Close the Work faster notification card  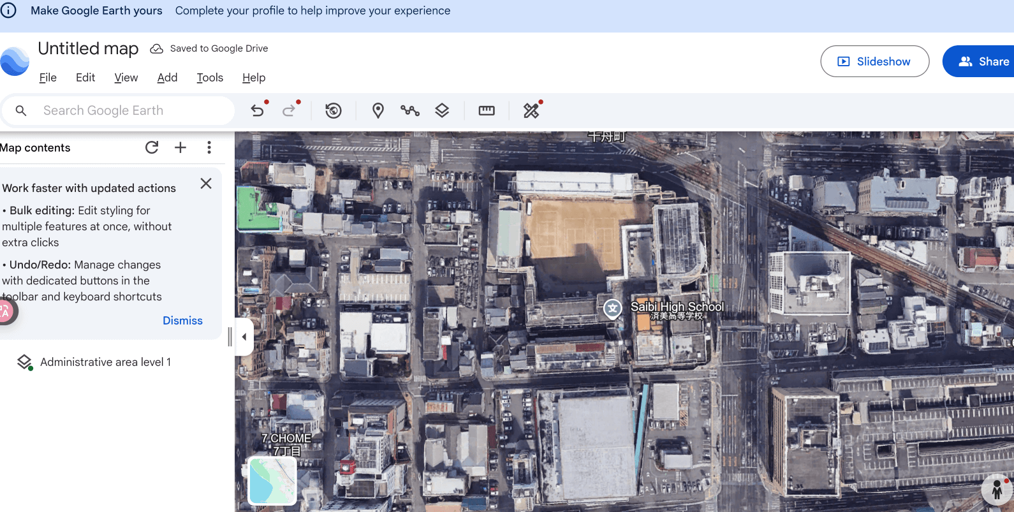click(x=206, y=184)
